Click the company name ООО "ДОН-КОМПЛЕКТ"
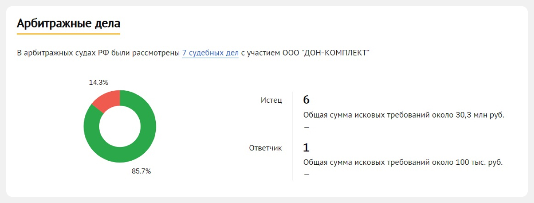The image size is (534, 203). point(326,53)
